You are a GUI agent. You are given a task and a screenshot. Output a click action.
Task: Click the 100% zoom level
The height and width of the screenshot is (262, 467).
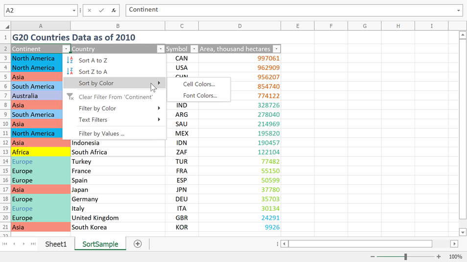pyautogui.click(x=455, y=257)
